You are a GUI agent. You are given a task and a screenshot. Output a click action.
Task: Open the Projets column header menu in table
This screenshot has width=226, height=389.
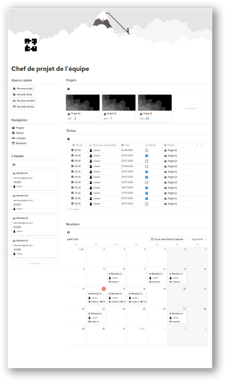(x=178, y=145)
